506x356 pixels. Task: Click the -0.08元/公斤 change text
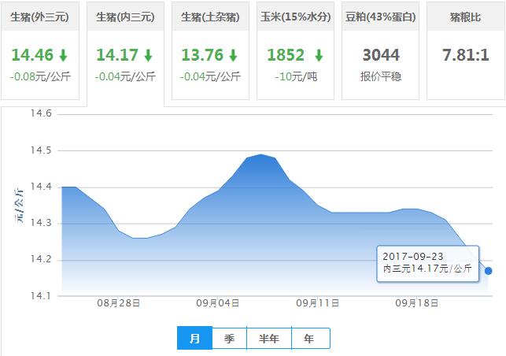[40, 77]
